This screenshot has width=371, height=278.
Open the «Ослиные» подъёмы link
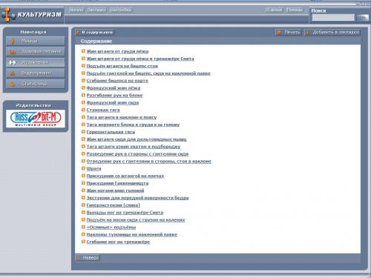[111, 227]
